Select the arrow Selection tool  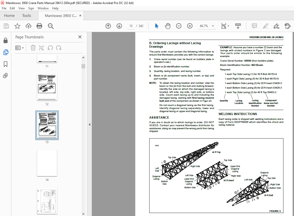pyautogui.click(x=157, y=26)
